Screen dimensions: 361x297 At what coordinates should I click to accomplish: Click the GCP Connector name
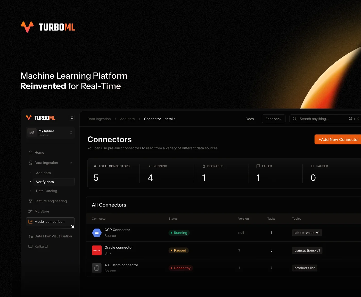[117, 230]
